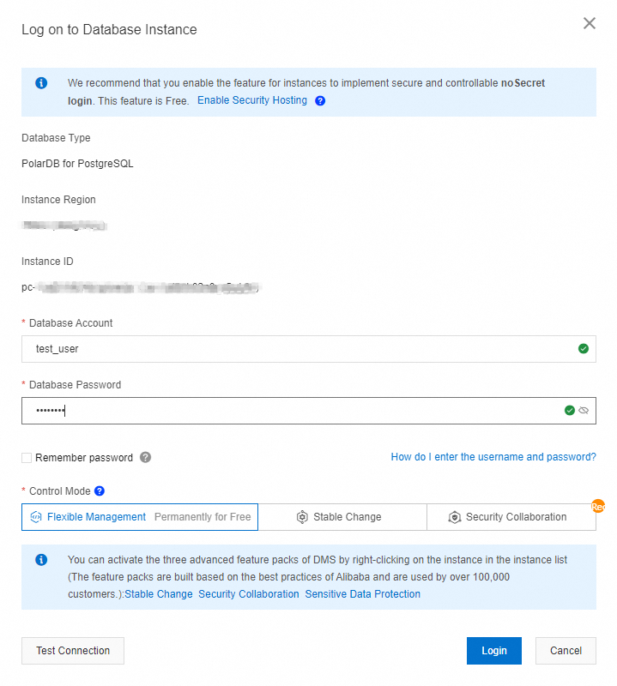The width and height of the screenshot is (617, 686).
Task: Click the Permanently for Free label
Action: pyautogui.click(x=203, y=517)
